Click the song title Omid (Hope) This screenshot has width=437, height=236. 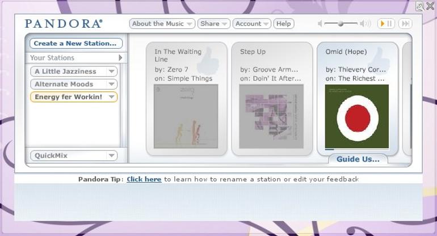(346, 52)
